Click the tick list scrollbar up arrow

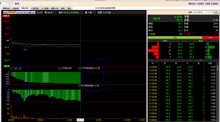coord(218,67)
